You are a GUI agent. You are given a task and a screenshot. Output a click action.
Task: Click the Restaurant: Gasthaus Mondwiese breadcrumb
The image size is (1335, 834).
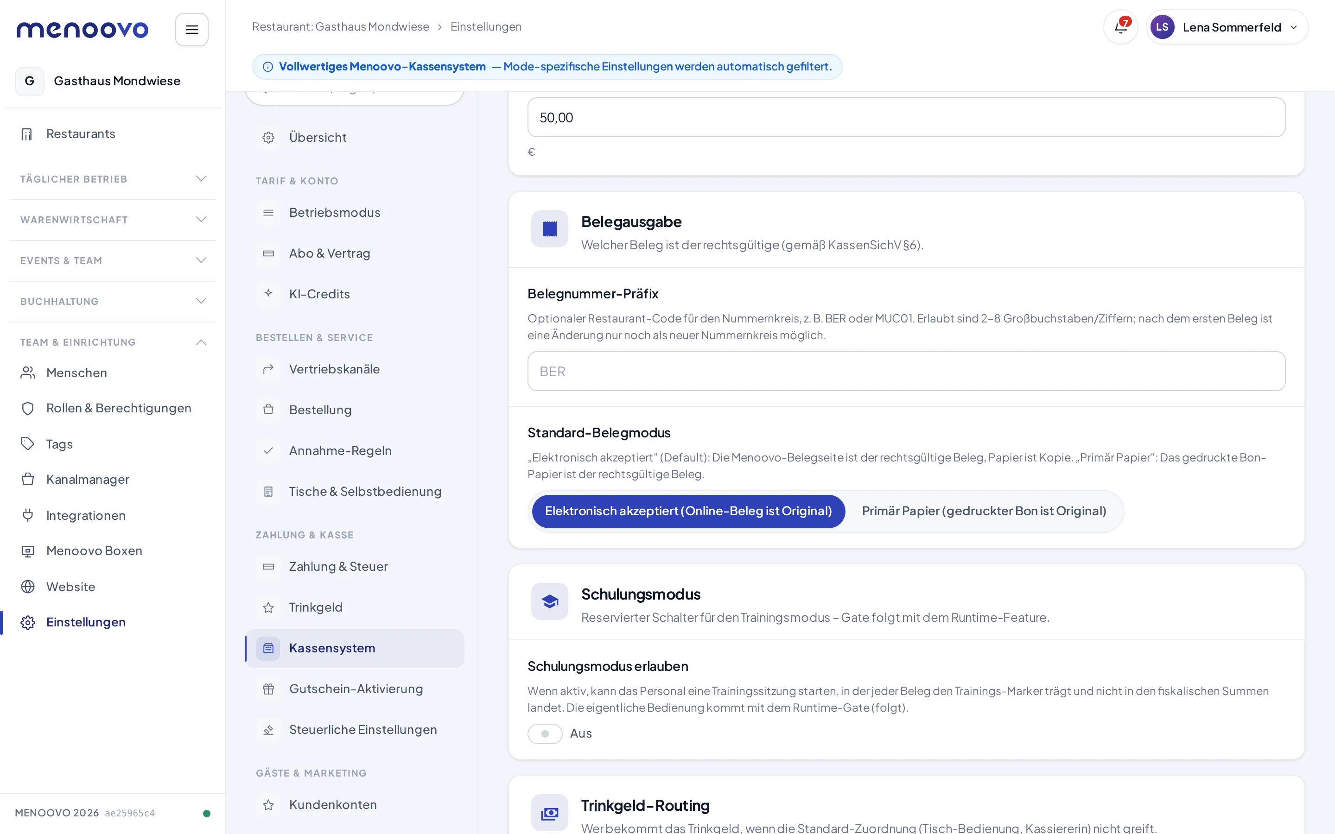340,27
